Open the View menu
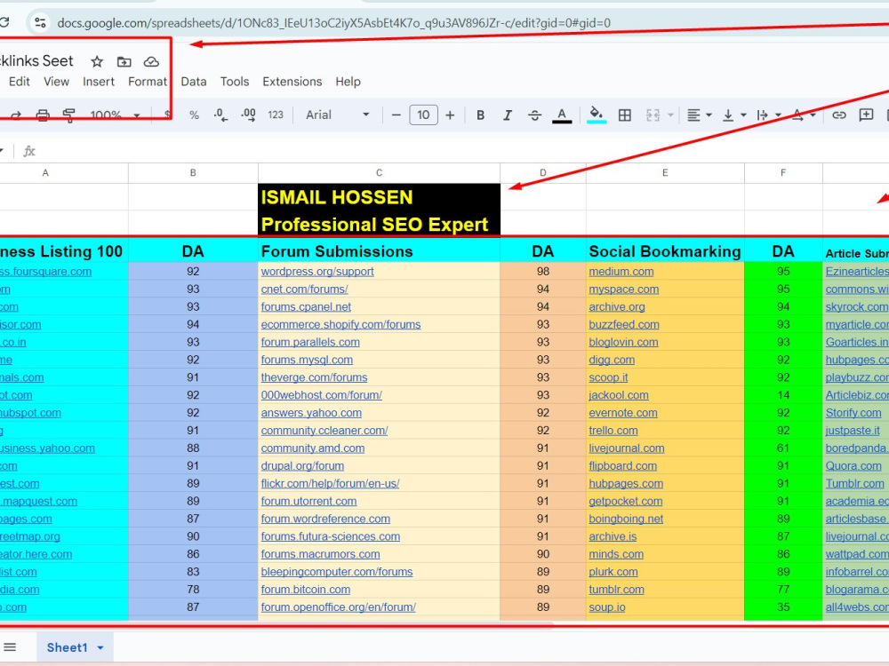889x666 pixels. pyautogui.click(x=57, y=82)
